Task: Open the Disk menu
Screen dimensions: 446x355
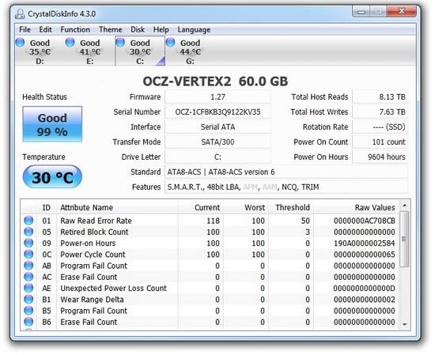Action: 138,29
